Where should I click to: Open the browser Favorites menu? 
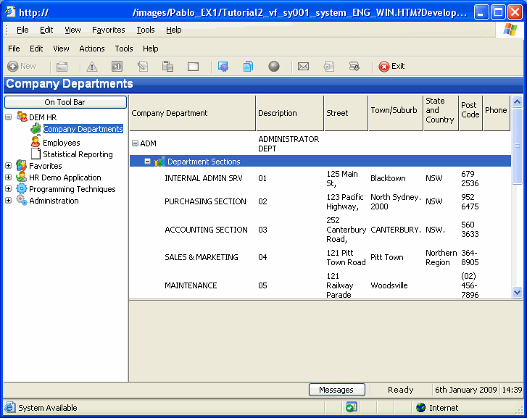point(108,30)
